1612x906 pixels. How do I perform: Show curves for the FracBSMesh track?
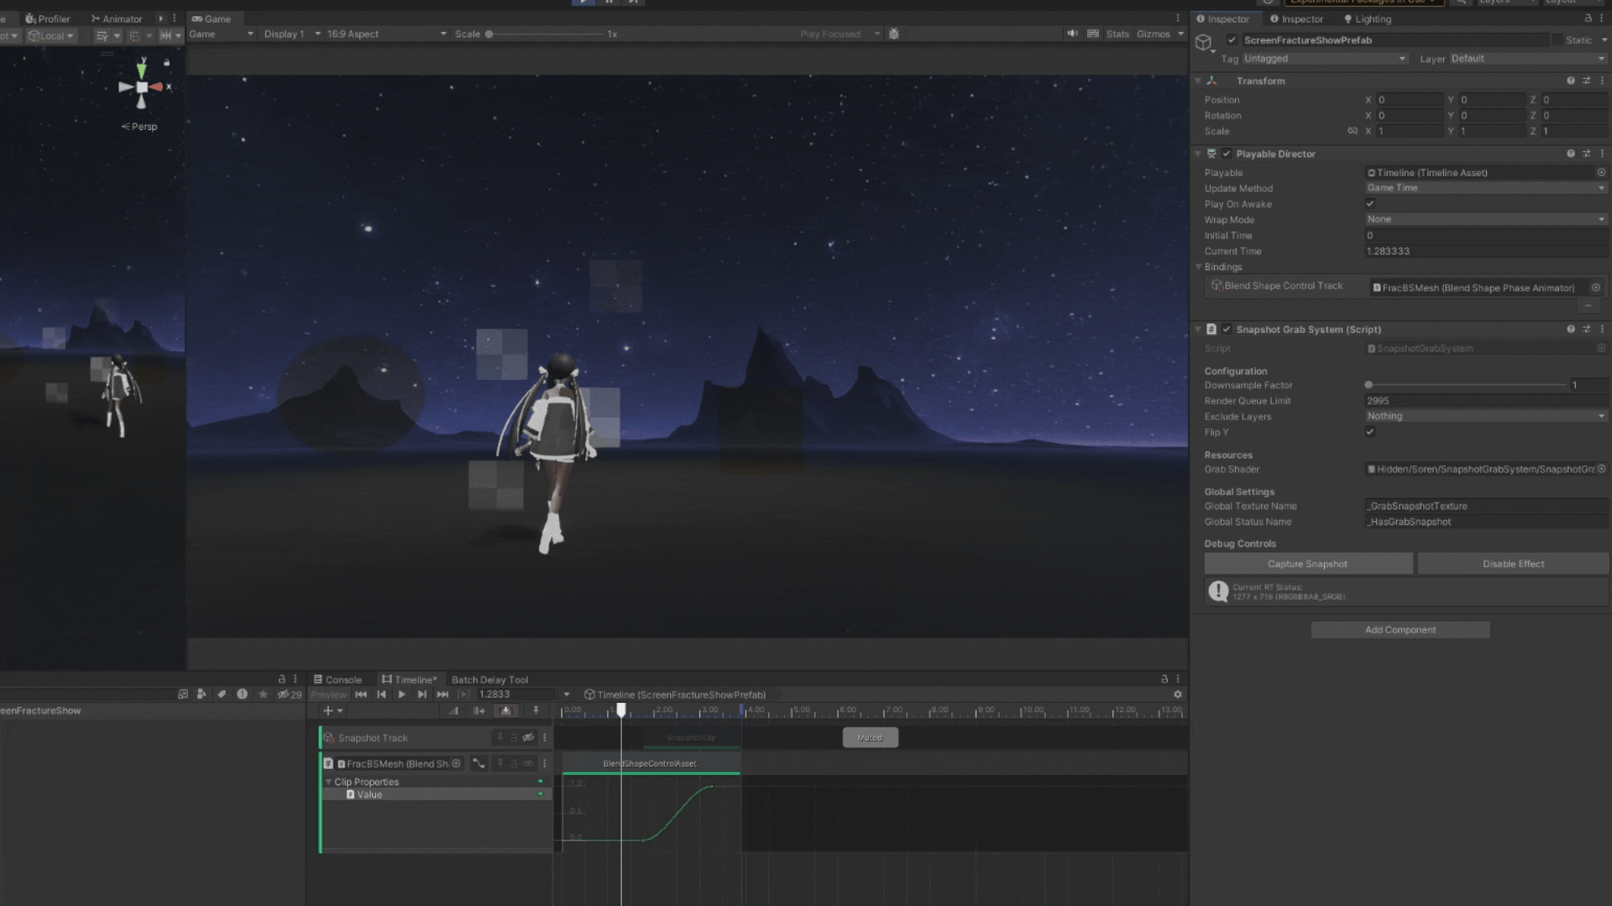point(479,763)
